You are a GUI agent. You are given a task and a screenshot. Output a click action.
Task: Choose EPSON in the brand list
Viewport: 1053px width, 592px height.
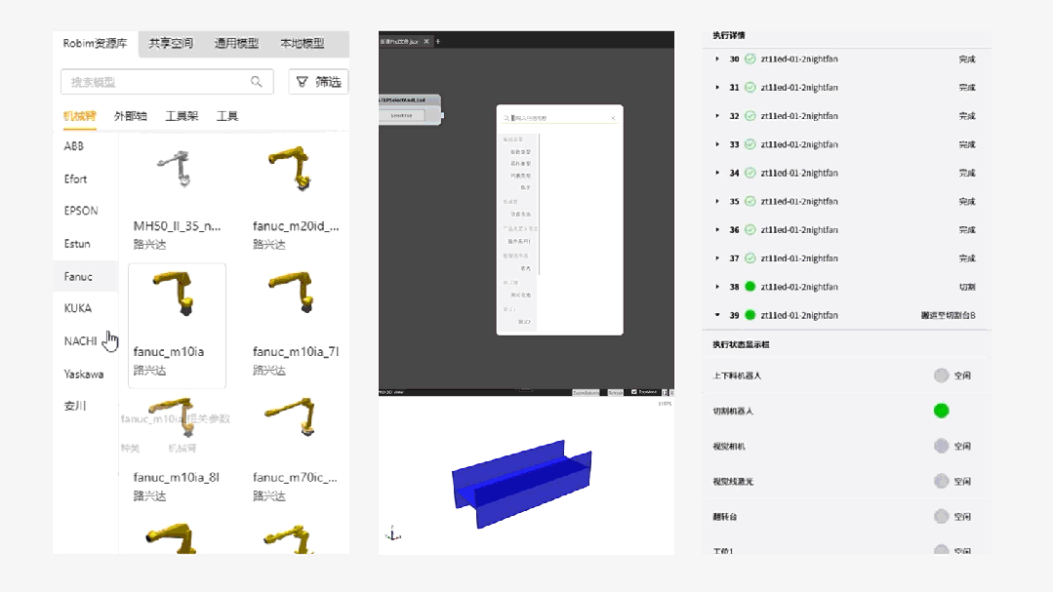81,211
